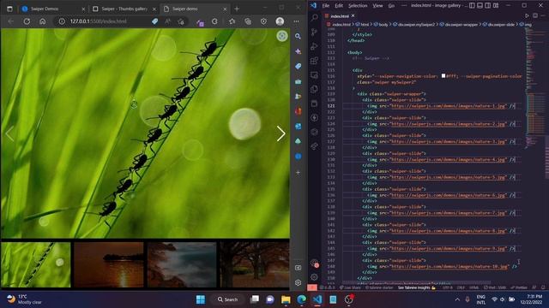Open Edge sidebar Shopping tag icon
Image resolution: width=549 pixels, height=308 pixels.
298,66
